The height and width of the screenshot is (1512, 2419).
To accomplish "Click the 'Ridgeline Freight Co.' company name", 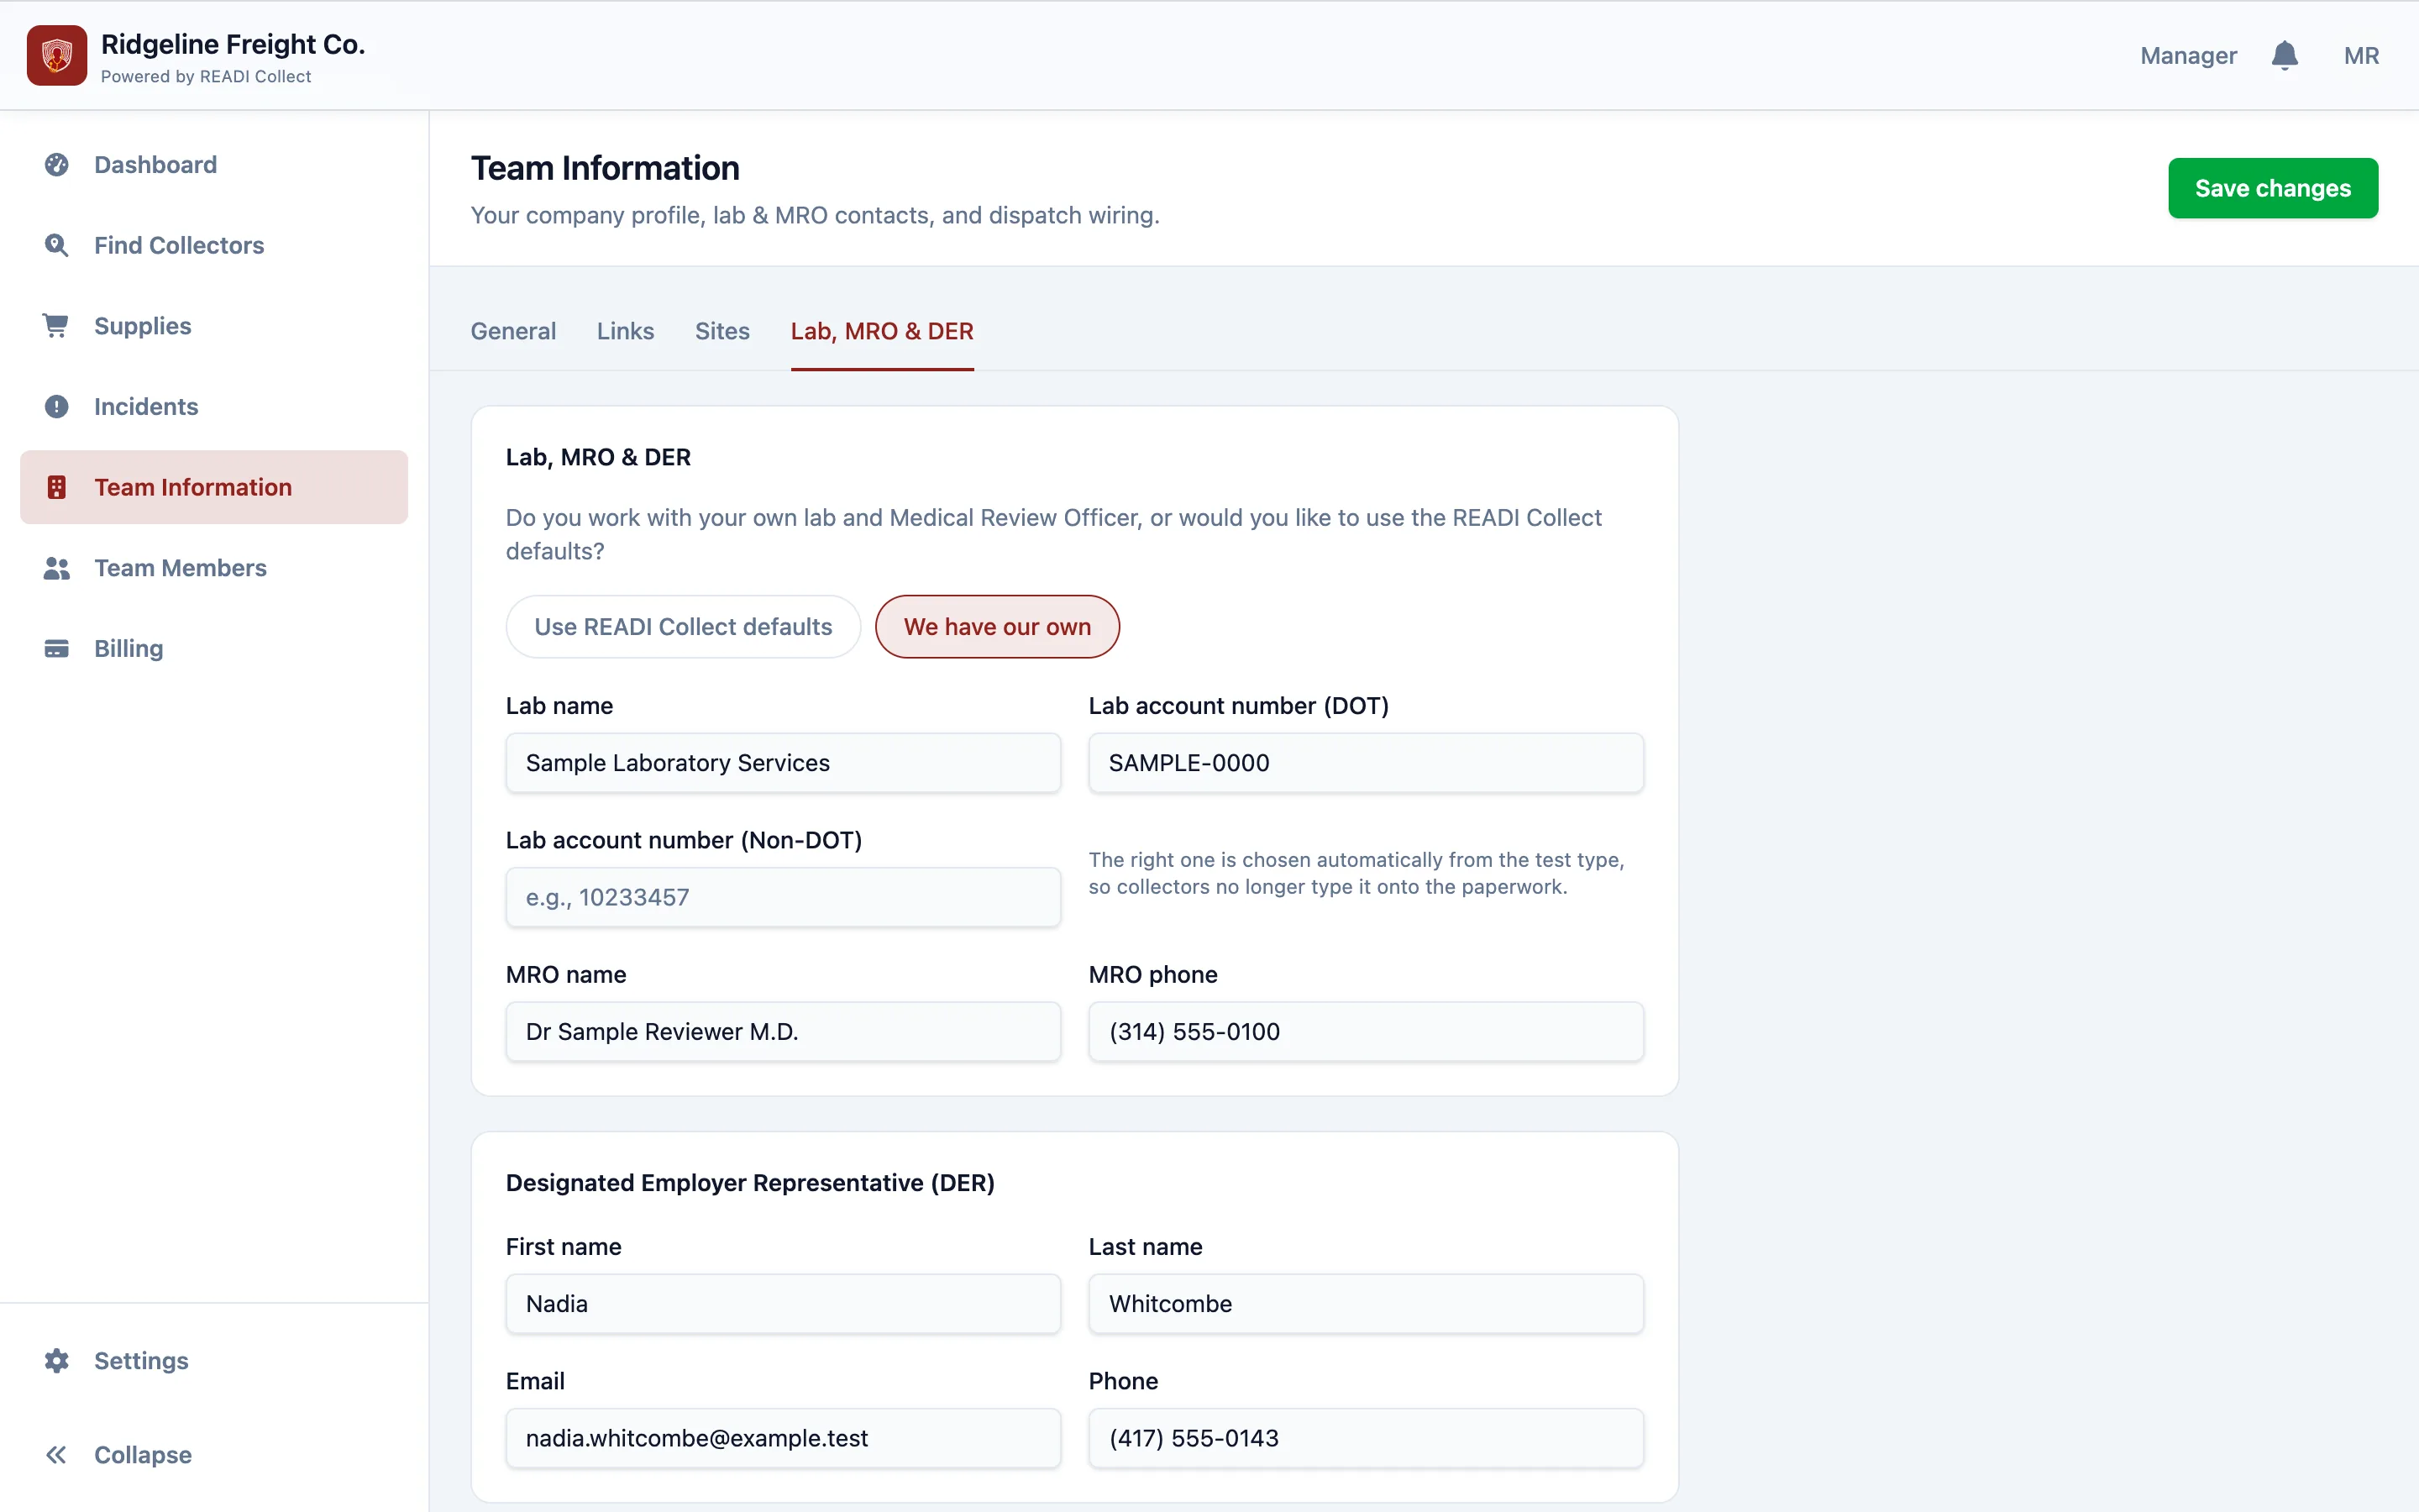I will tap(233, 44).
